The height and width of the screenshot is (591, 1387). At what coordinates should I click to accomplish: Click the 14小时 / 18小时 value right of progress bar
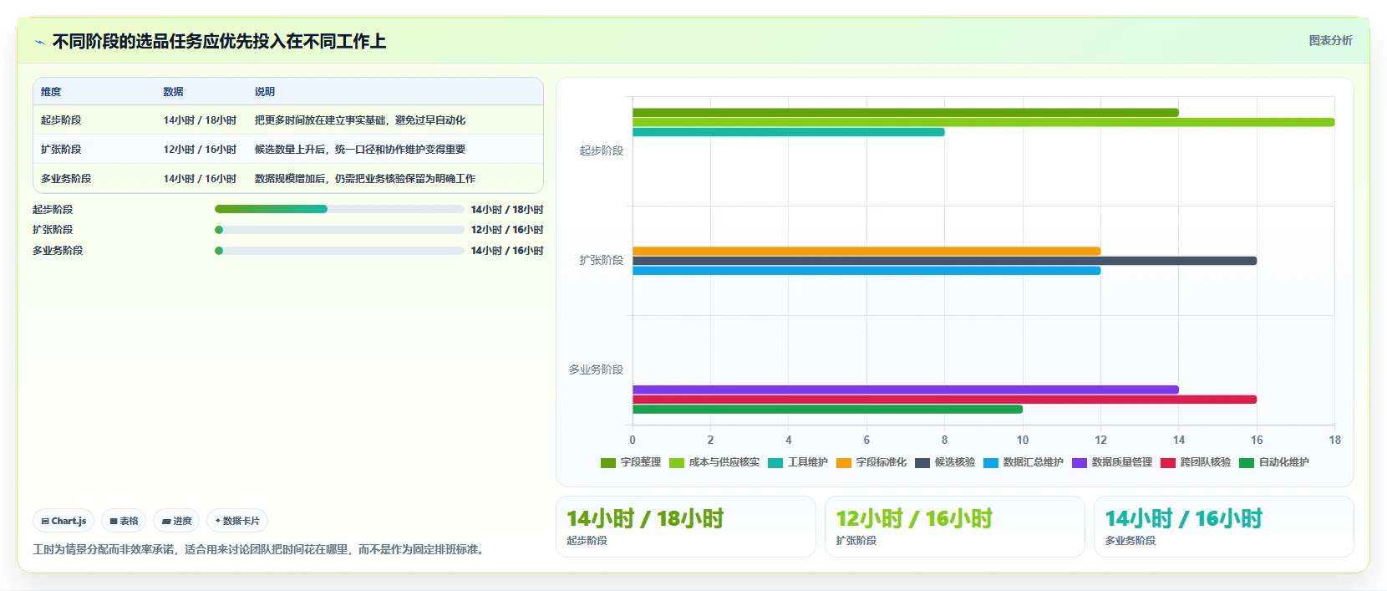(507, 210)
